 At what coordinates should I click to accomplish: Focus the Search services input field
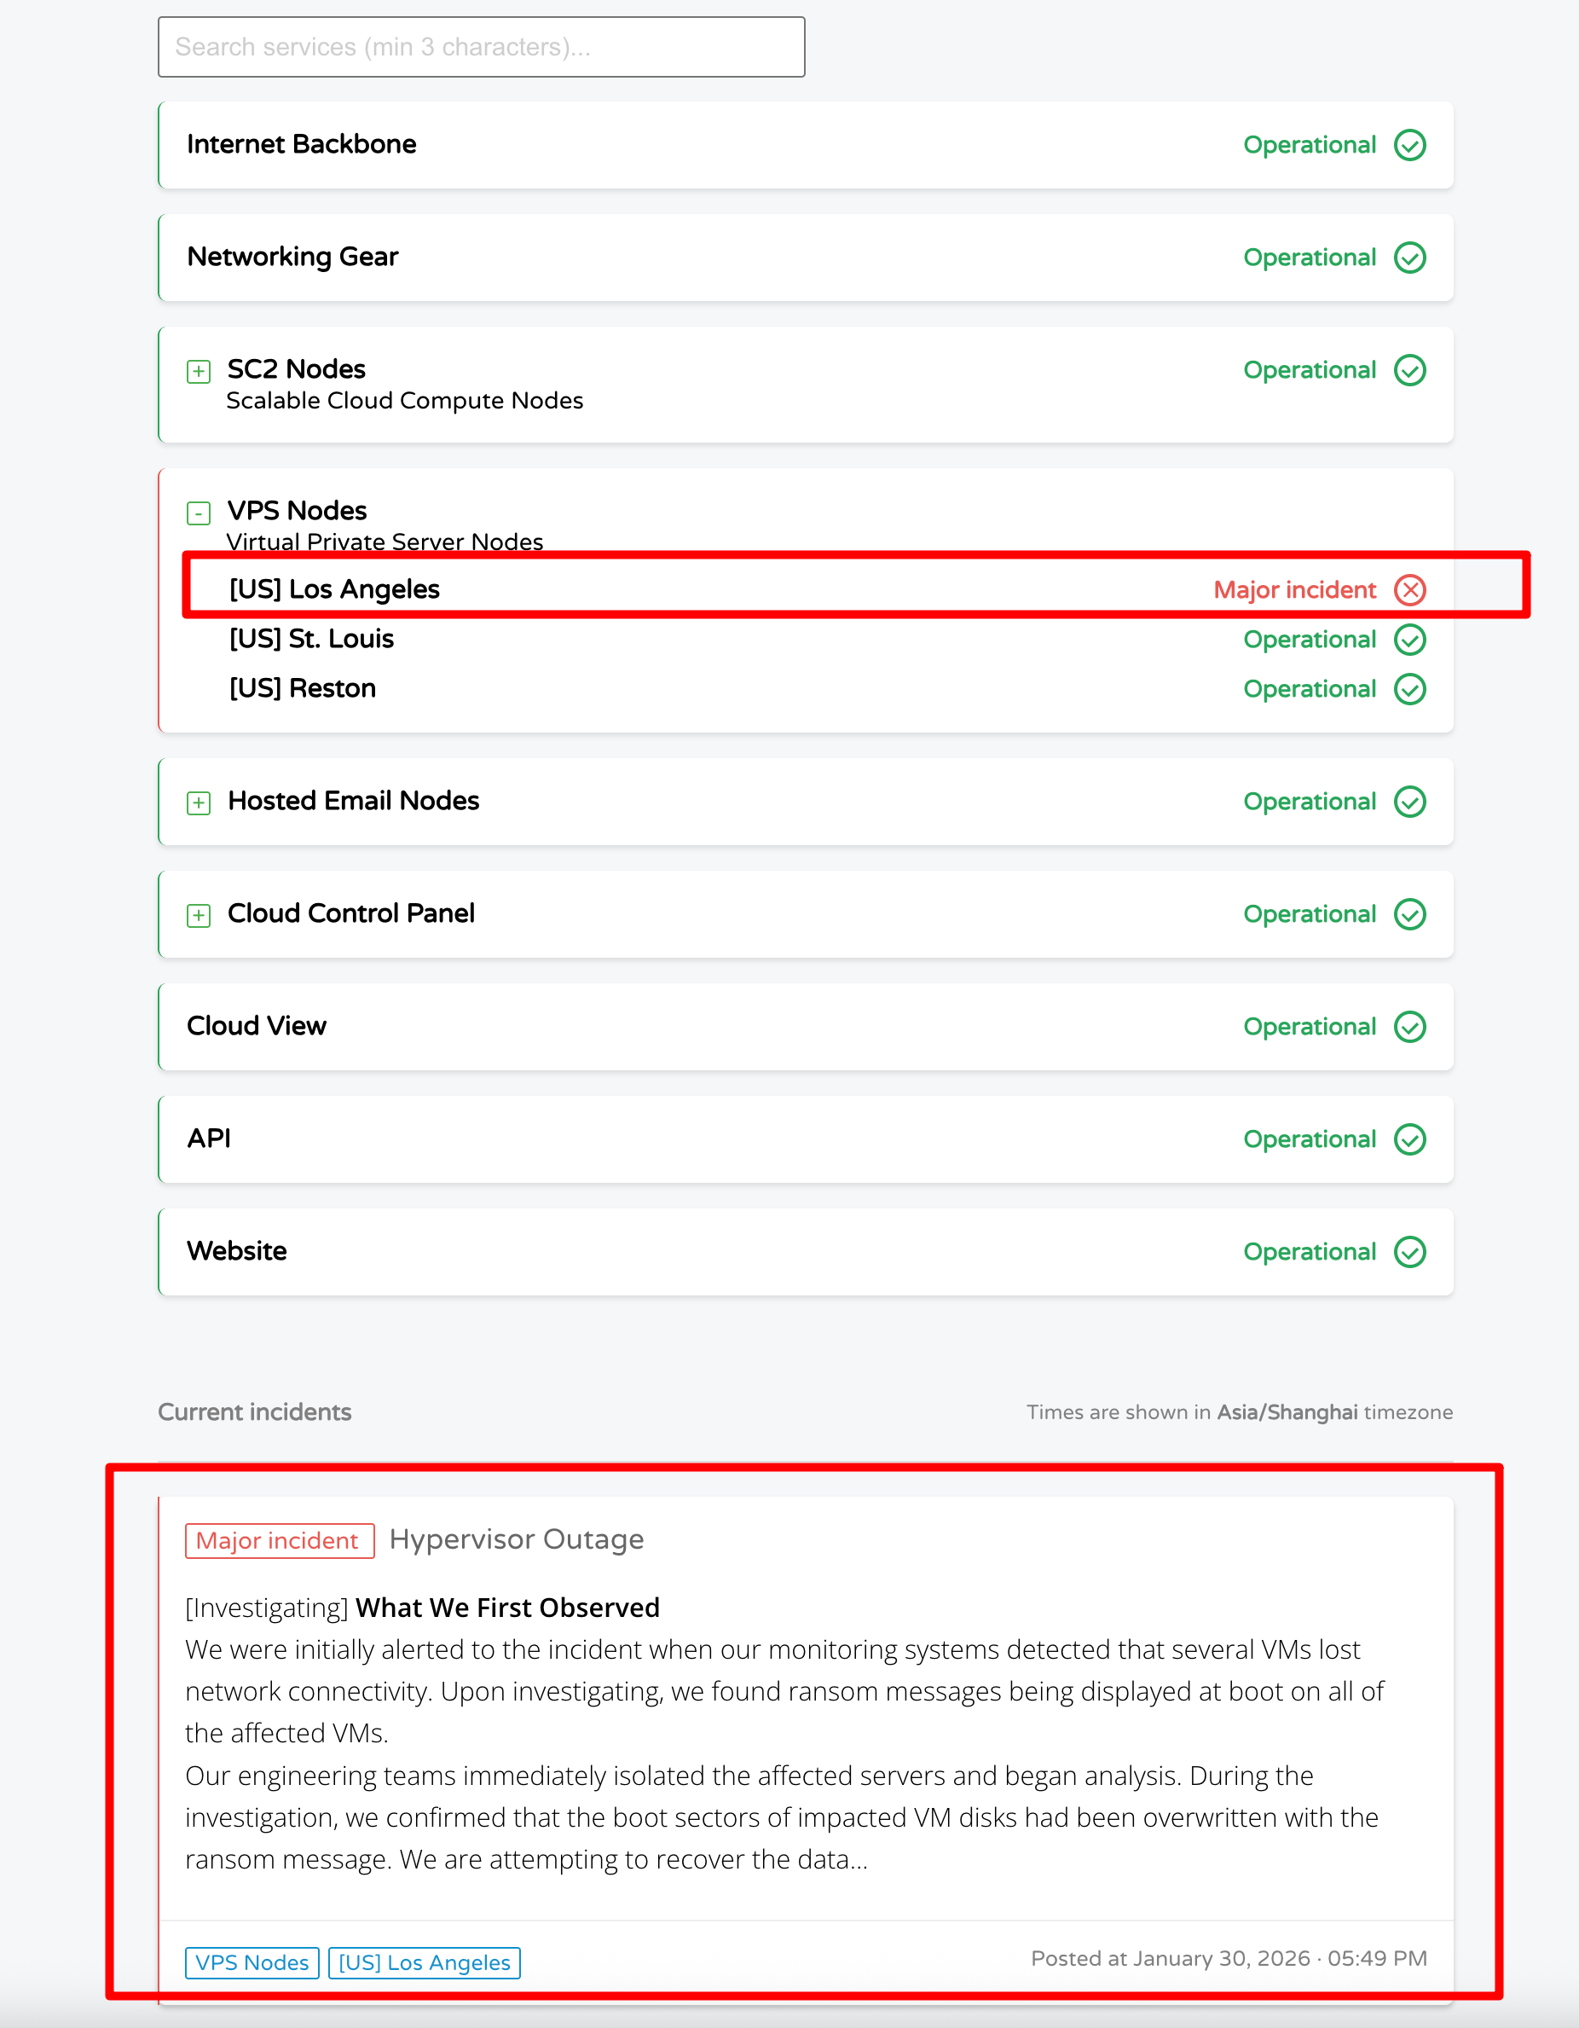click(x=481, y=48)
